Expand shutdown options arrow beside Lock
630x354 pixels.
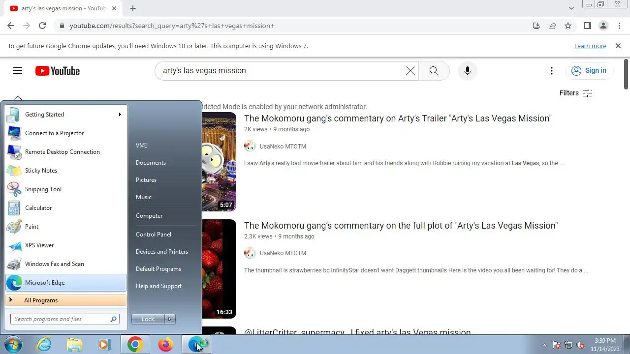coord(170,319)
